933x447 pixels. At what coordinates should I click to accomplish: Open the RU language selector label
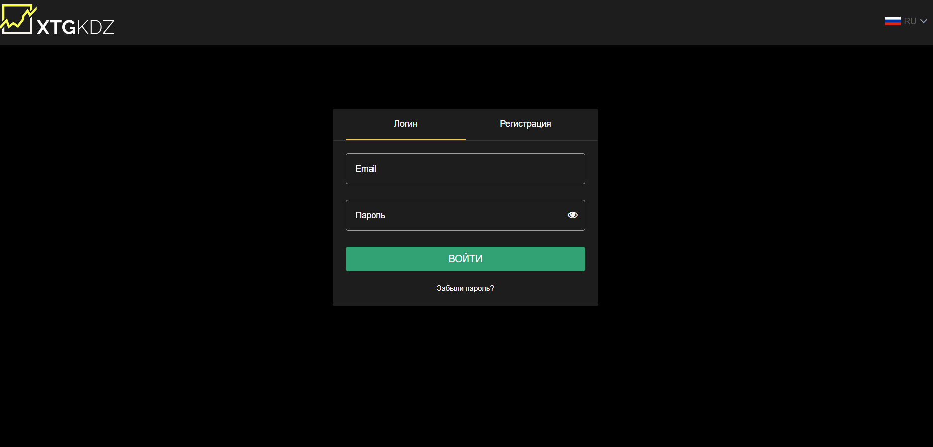point(910,21)
